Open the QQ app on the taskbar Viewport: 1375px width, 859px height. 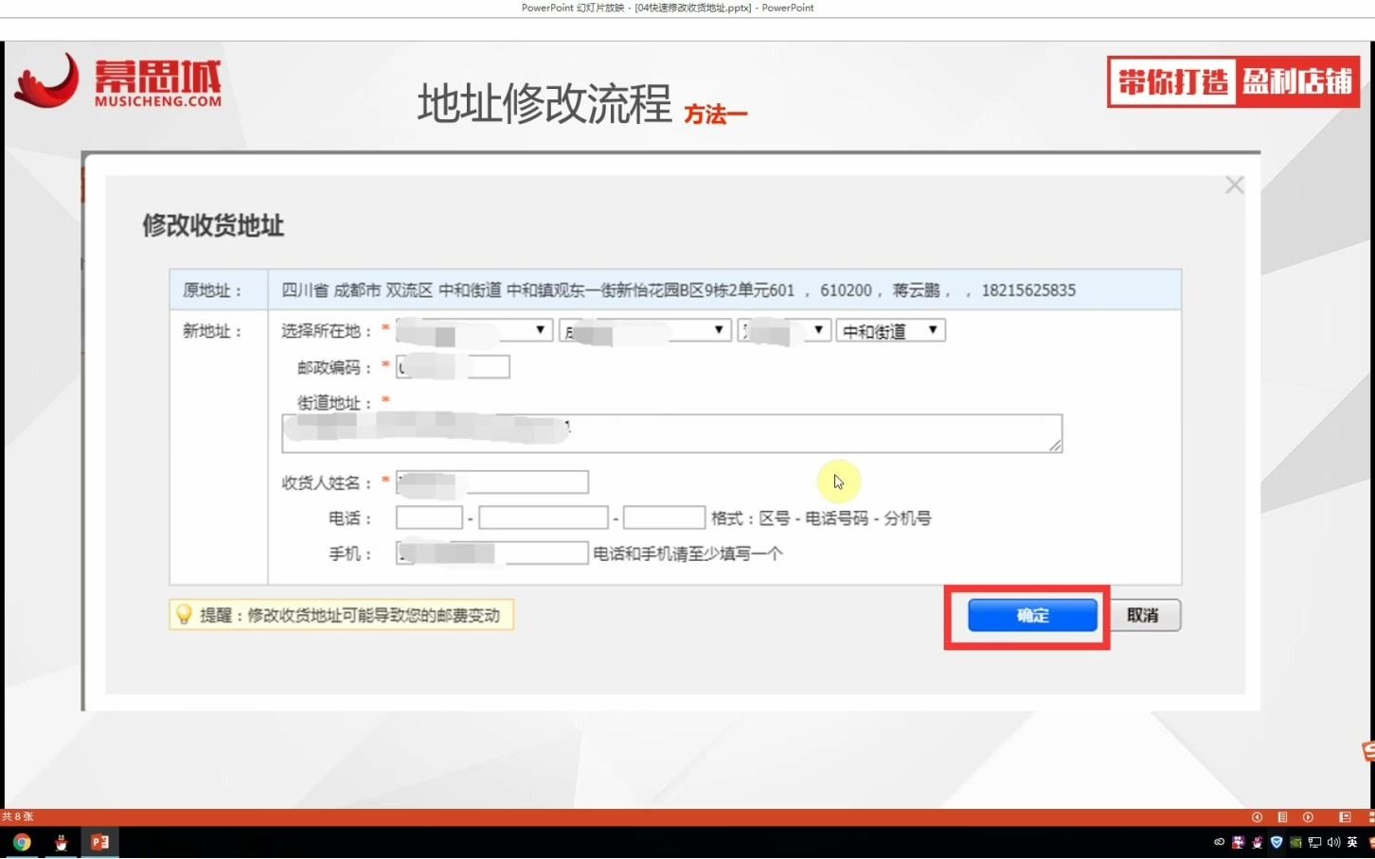click(61, 842)
